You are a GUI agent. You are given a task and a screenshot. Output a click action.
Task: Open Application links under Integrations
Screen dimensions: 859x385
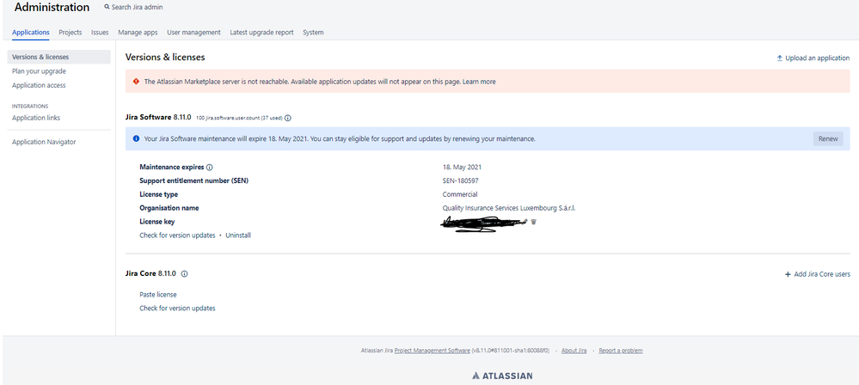[36, 118]
